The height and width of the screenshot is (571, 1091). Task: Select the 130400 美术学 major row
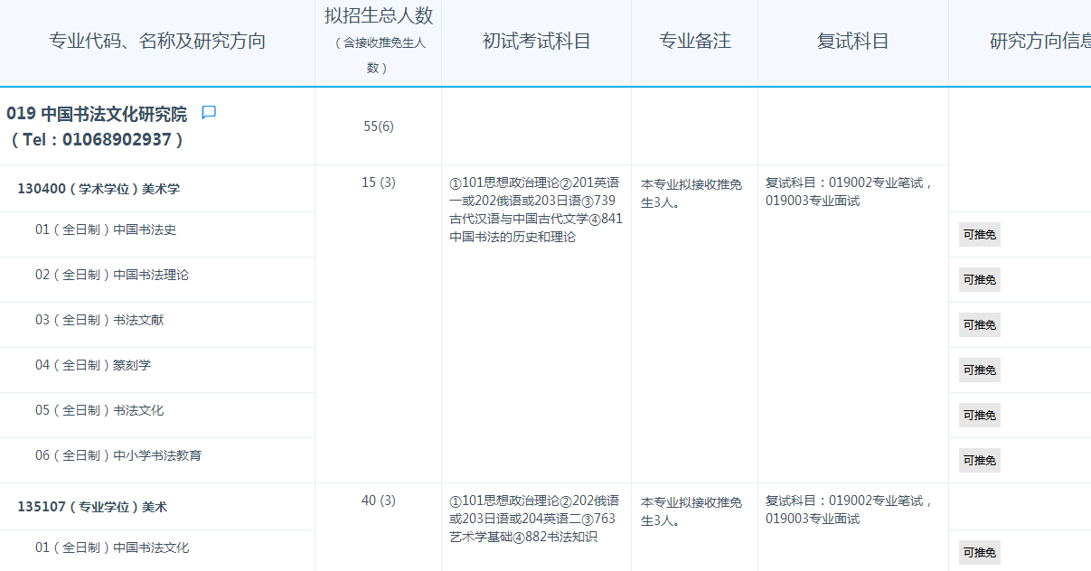[99, 189]
